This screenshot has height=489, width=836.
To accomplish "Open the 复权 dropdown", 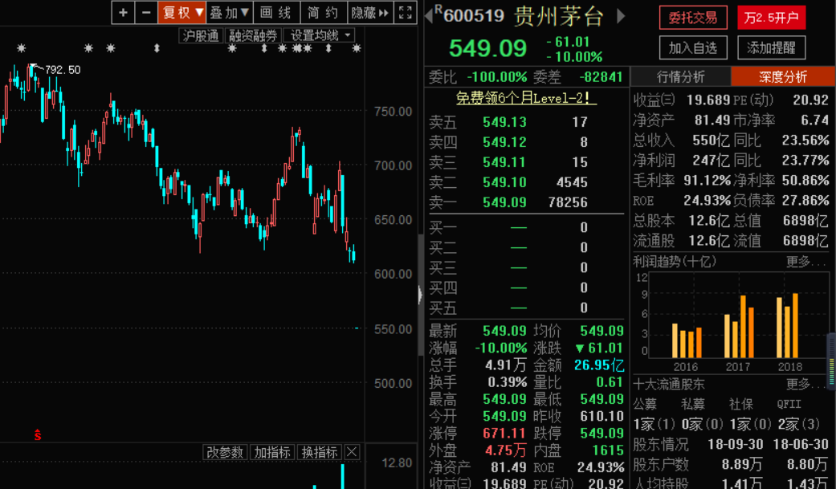I will [x=182, y=12].
